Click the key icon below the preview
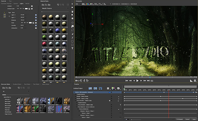198x121 pixels. coord(77,81)
